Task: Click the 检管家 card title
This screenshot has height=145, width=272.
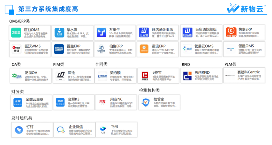Action: [x=159, y=99]
